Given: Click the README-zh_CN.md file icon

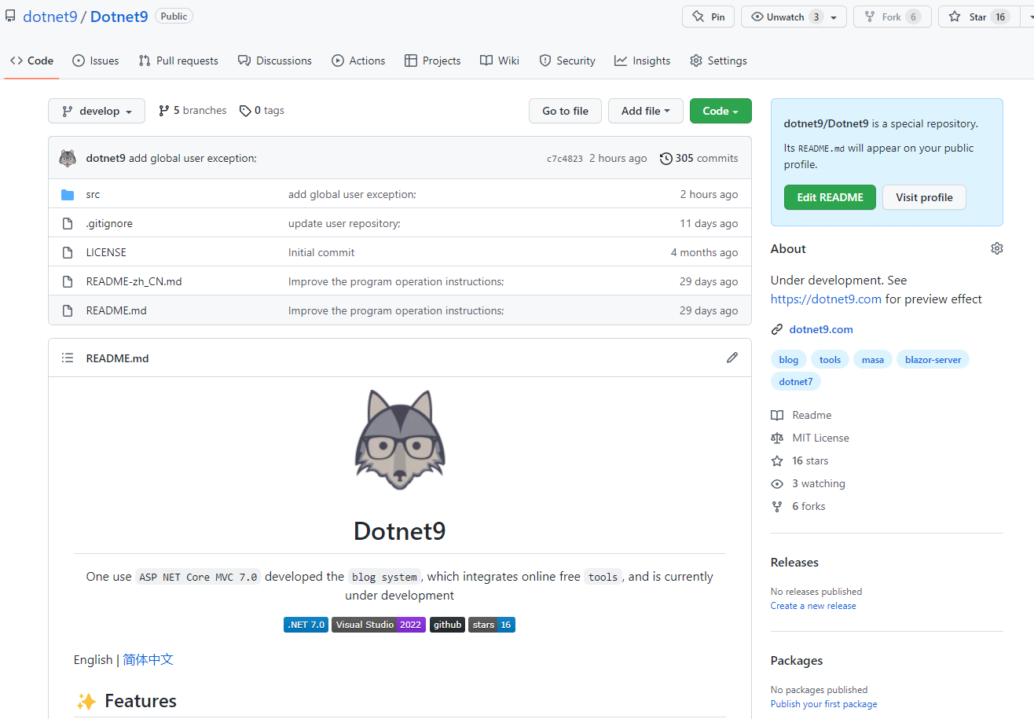Looking at the screenshot, I should [68, 281].
